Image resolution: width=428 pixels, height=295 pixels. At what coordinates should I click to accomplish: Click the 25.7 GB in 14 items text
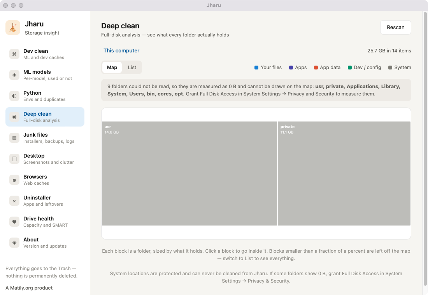[389, 51]
